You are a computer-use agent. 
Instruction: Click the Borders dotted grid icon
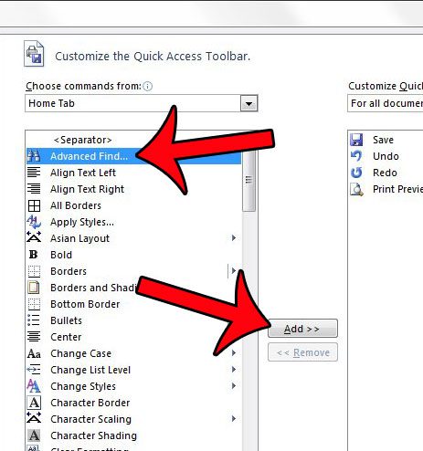(x=34, y=271)
